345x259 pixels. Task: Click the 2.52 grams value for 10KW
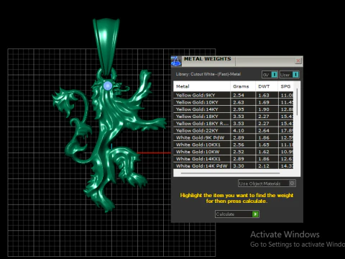239,152
